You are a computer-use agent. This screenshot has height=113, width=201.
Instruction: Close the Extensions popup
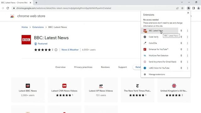click(x=188, y=13)
